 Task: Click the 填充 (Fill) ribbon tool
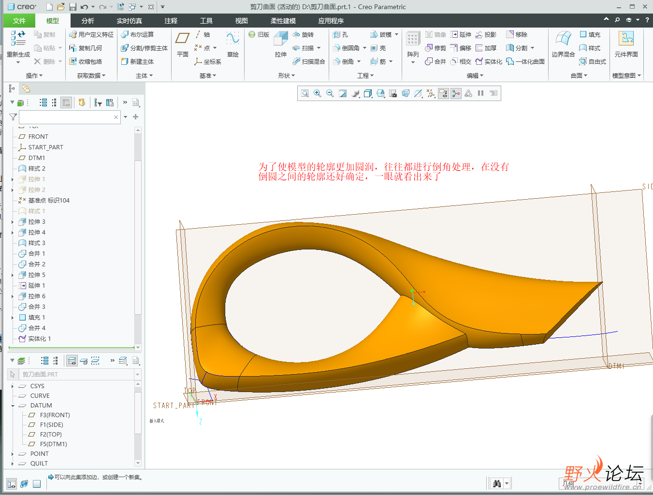pyautogui.click(x=590, y=35)
